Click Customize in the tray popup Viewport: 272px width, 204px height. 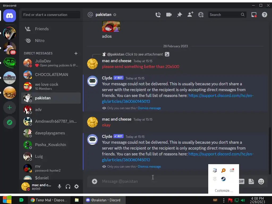(223, 190)
